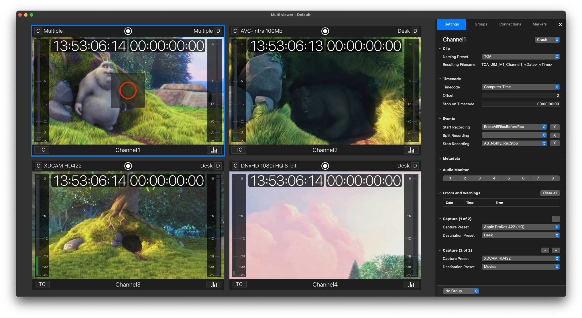The image size is (582, 318).
Task: Select the Channel3 video preview
Action: (128, 226)
